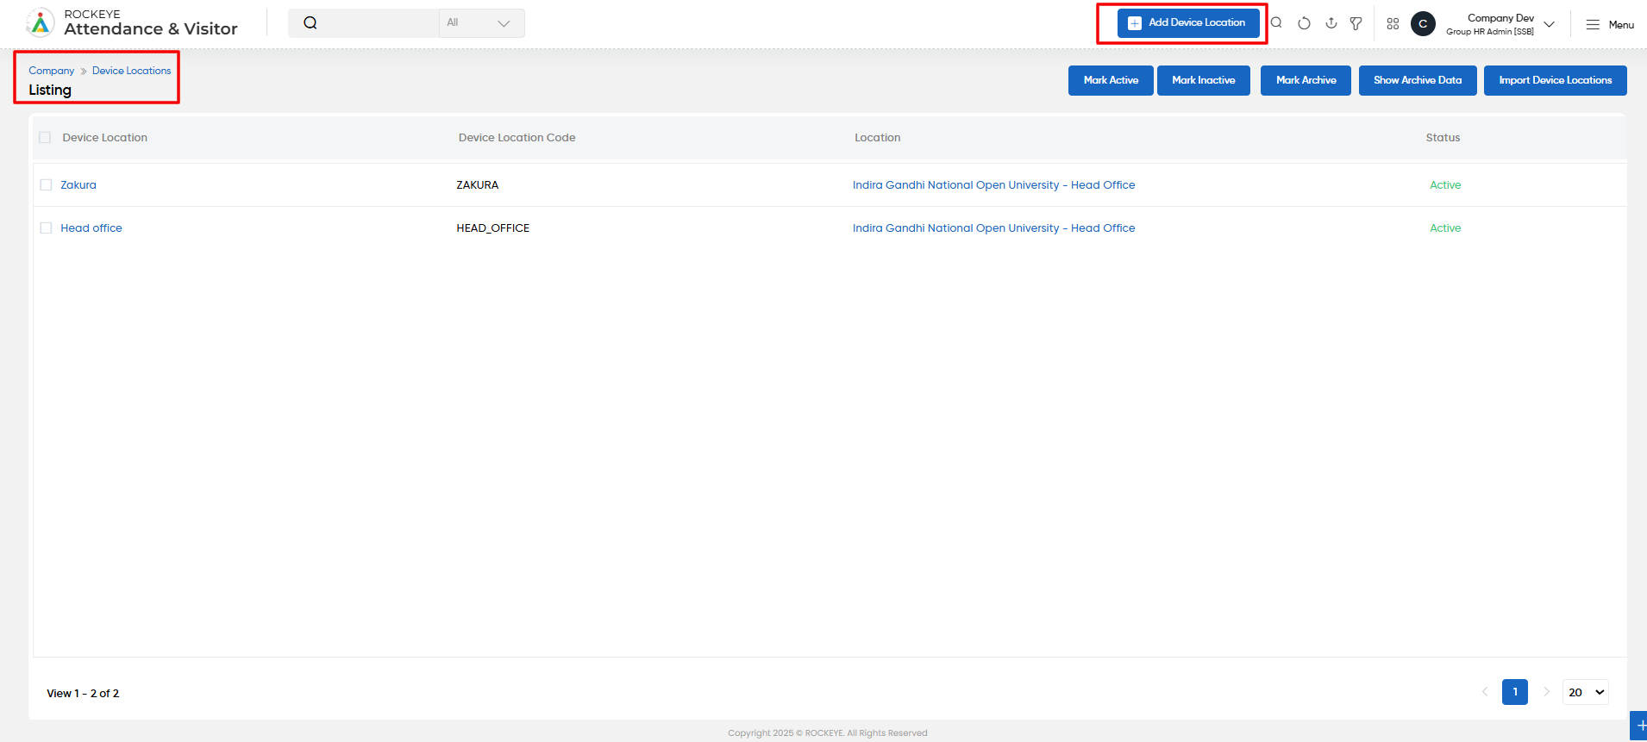Open the Head office device location link

pyautogui.click(x=91, y=228)
